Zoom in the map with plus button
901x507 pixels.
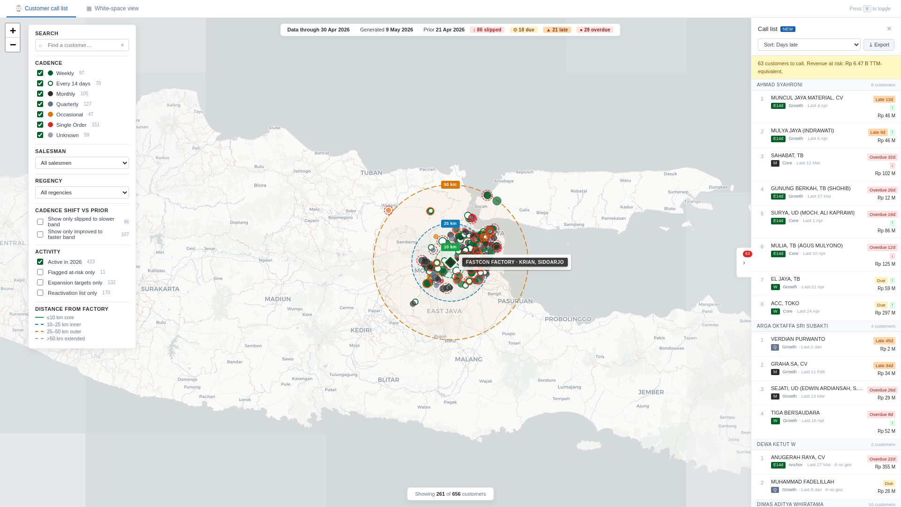(13, 31)
